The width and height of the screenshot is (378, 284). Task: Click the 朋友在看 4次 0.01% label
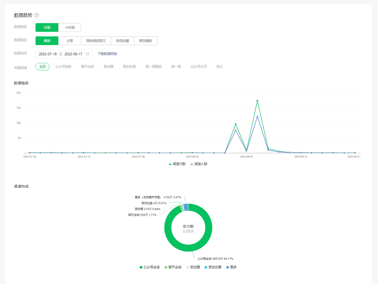[x=154, y=203]
